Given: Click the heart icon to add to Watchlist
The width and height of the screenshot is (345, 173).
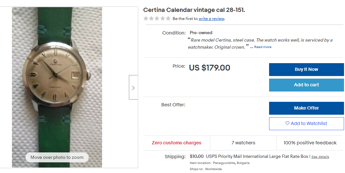Looking at the screenshot, I should pyautogui.click(x=287, y=123).
